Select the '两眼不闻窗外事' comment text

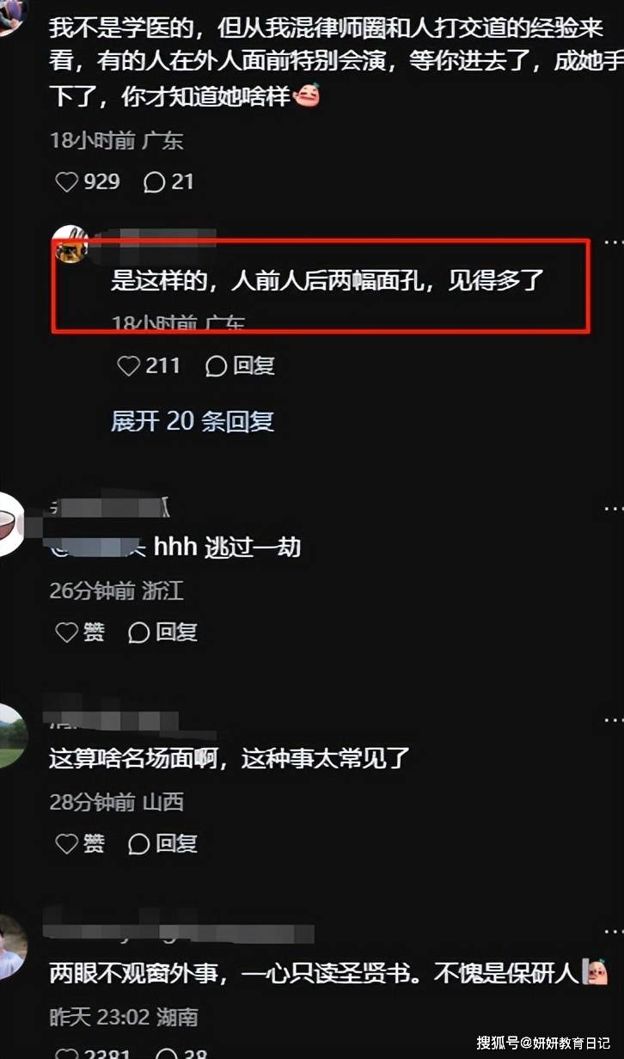click(x=330, y=973)
